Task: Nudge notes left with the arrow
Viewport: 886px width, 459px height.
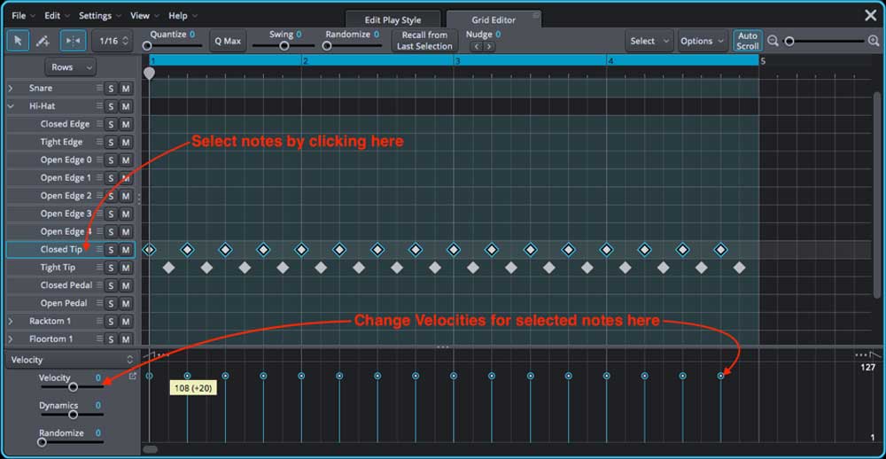Action: 477,47
